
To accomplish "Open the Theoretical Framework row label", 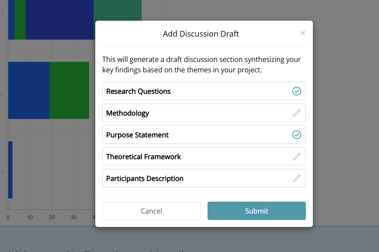I will coord(143,157).
